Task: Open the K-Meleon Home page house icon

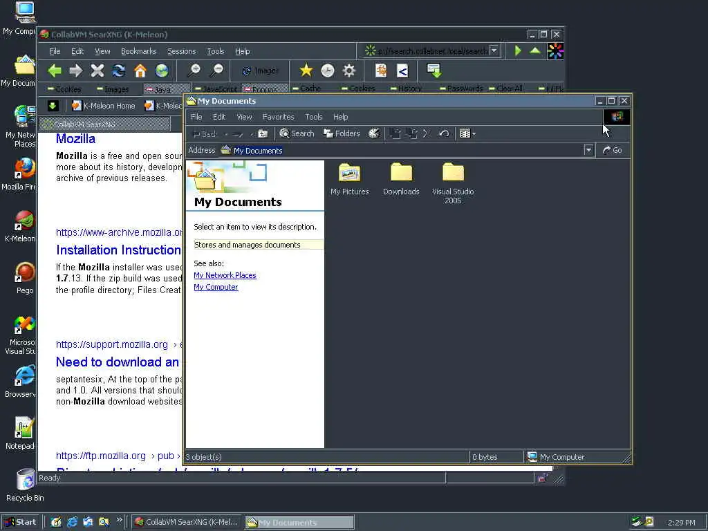Action: coord(140,71)
